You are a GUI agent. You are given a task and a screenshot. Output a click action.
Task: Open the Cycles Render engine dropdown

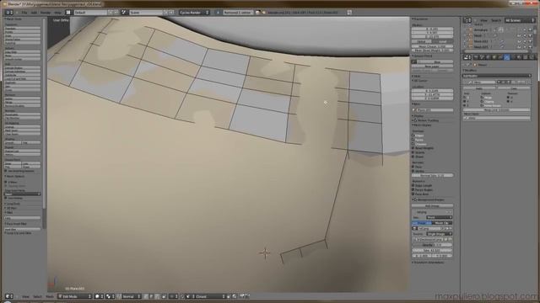click(194, 13)
